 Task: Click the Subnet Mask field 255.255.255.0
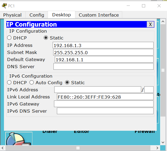(x=103, y=52)
